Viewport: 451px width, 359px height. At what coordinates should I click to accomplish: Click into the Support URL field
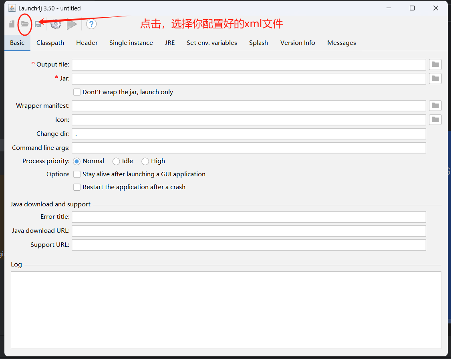(249, 245)
